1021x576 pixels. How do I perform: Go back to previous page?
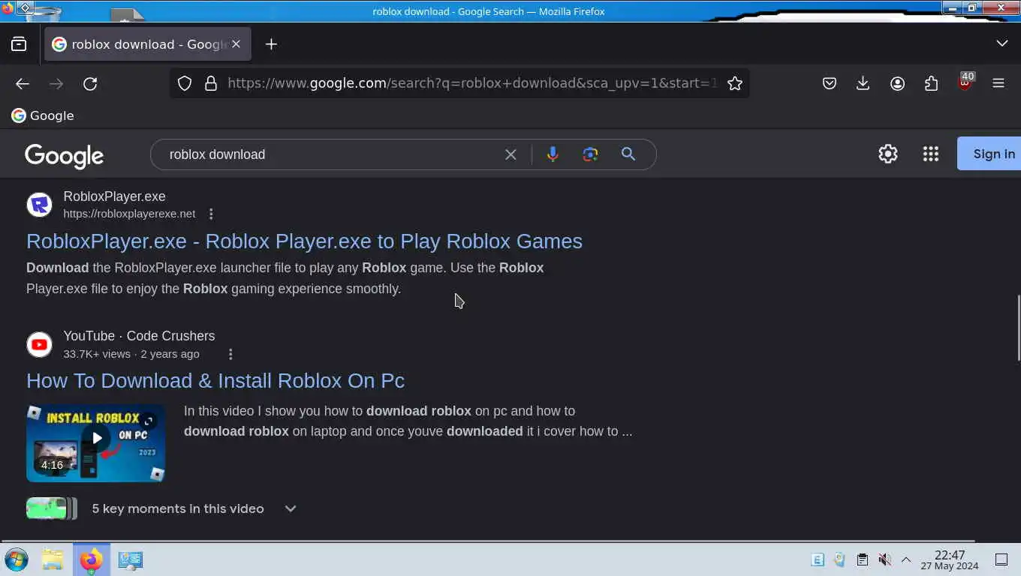(x=23, y=83)
